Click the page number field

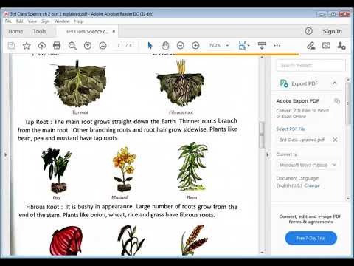point(119,46)
